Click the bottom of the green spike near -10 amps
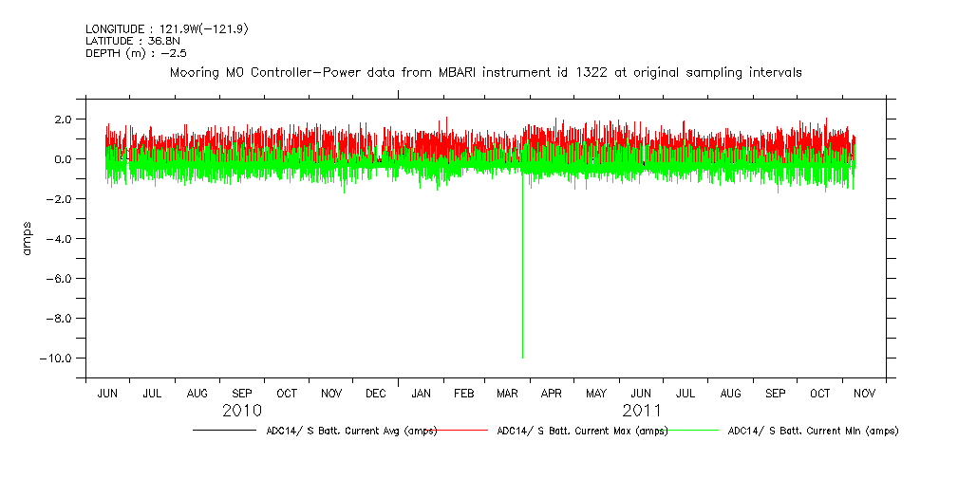 pos(522,356)
